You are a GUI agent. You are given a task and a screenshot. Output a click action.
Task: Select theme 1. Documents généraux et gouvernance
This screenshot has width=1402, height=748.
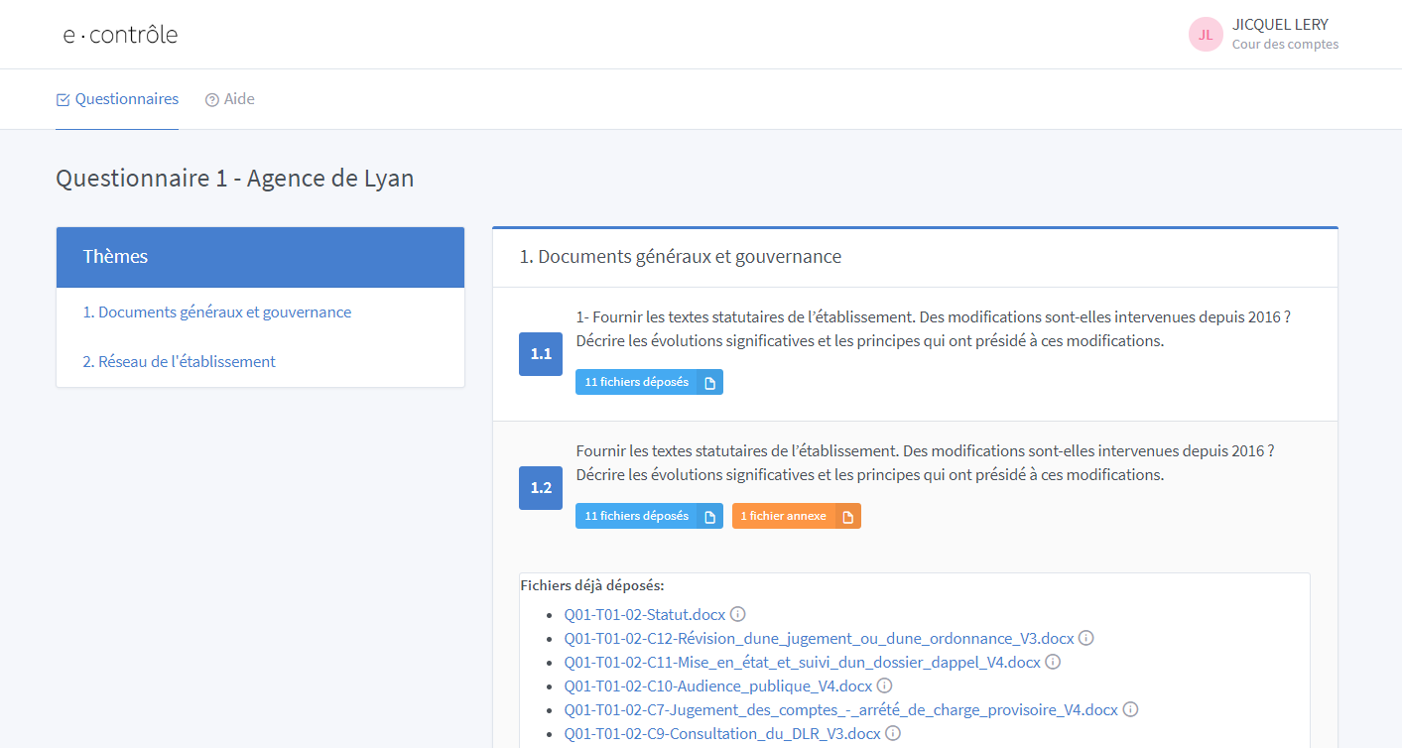click(217, 312)
